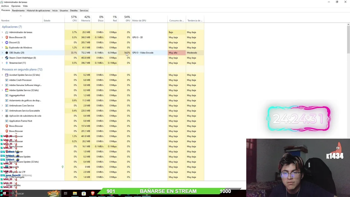
Task: Click the 'Muy alta' power usage cell
Action: point(177,53)
